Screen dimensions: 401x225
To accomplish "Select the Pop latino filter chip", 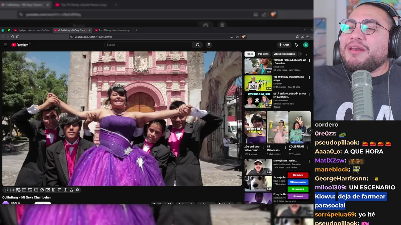I will (263, 54).
